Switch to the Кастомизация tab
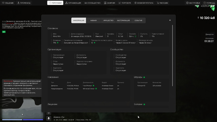 point(123,20)
